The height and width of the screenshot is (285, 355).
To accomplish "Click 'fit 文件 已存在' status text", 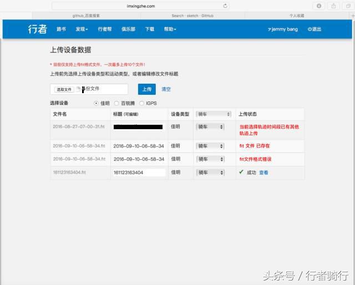I will (255, 146).
